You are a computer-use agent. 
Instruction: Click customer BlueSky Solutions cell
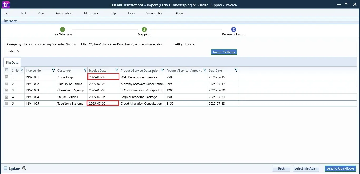pos(72,84)
